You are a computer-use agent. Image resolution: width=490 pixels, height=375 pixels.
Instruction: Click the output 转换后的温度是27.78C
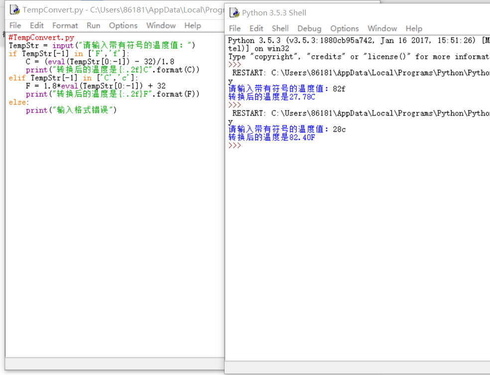(272, 97)
